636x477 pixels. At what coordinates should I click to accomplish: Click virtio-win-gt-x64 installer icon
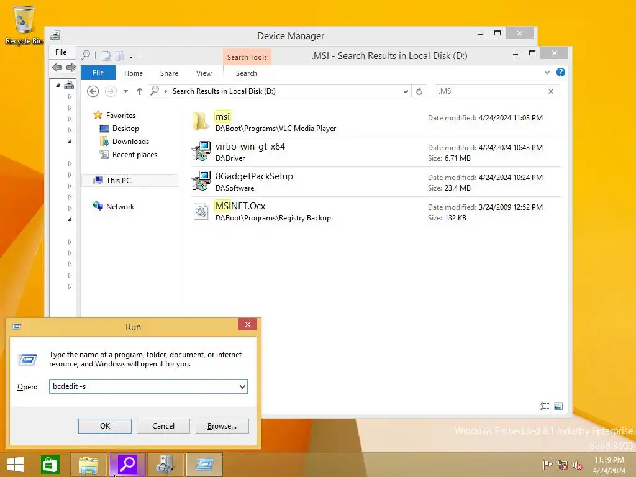click(x=201, y=151)
